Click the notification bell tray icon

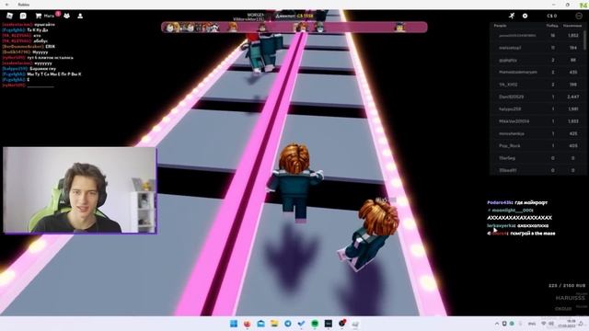coord(581,324)
